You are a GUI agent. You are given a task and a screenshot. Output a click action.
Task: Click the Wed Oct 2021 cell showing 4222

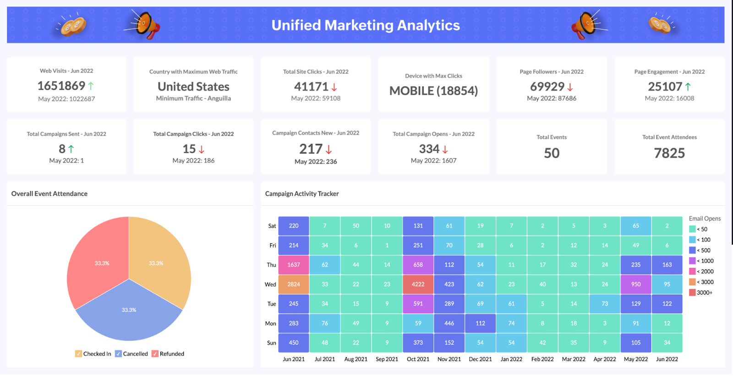coord(418,284)
